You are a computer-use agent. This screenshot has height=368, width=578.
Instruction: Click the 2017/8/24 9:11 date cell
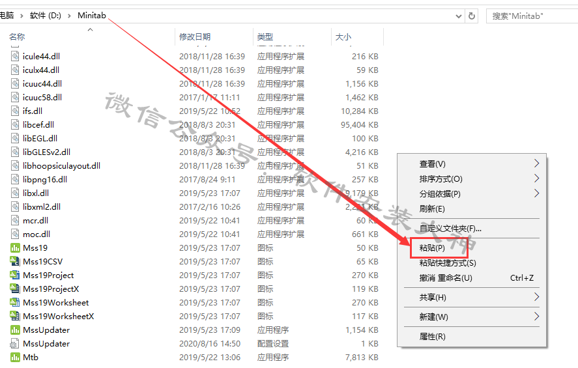[x=207, y=179]
